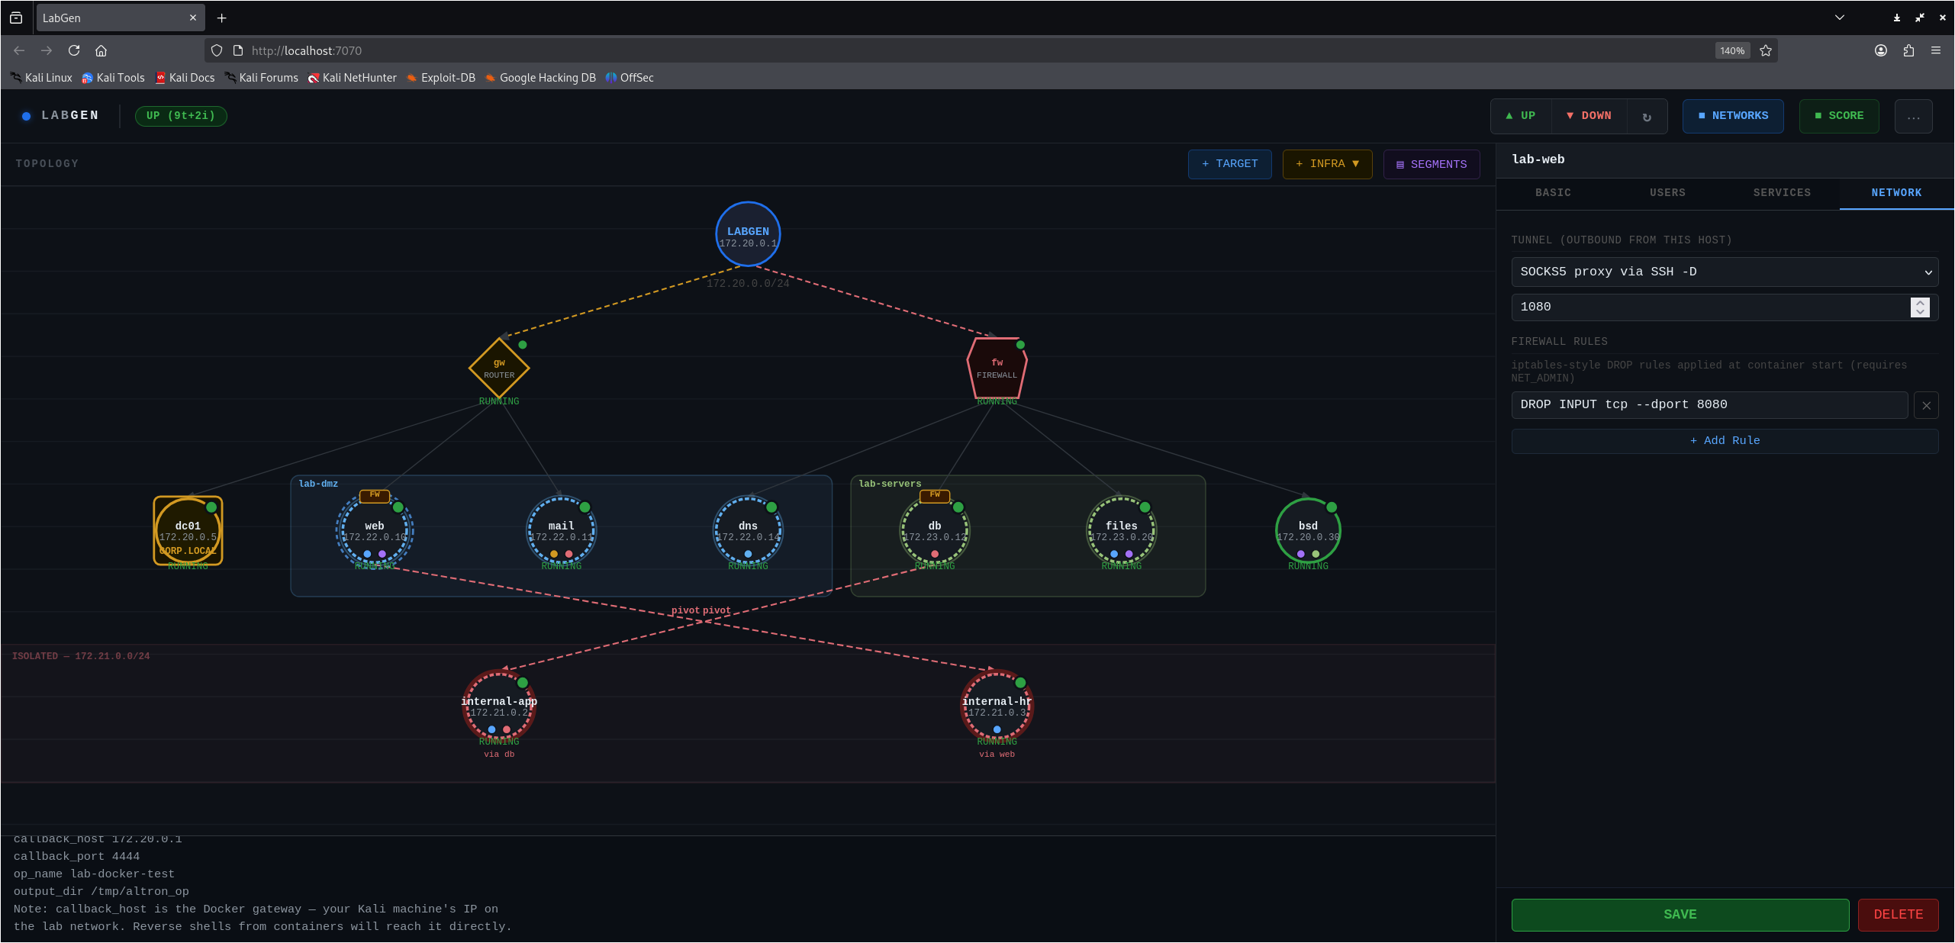The width and height of the screenshot is (1955, 943).
Task: Select the LABGEN root node
Action: pyautogui.click(x=748, y=234)
